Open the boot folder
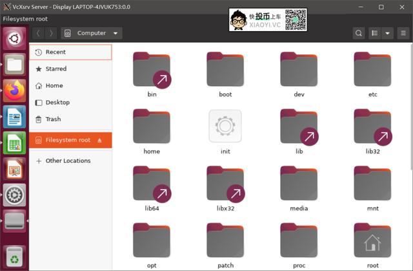 tap(225, 70)
